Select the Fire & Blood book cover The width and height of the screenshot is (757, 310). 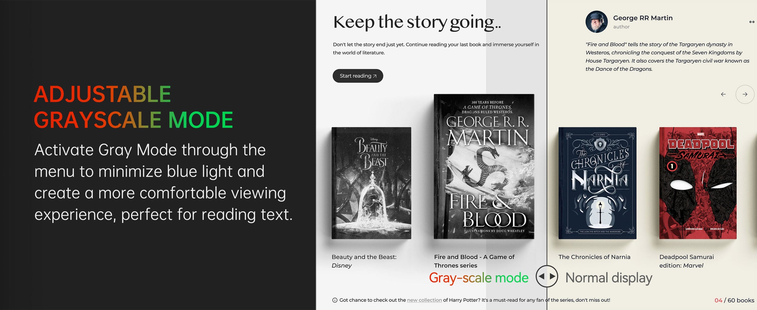coord(484,166)
